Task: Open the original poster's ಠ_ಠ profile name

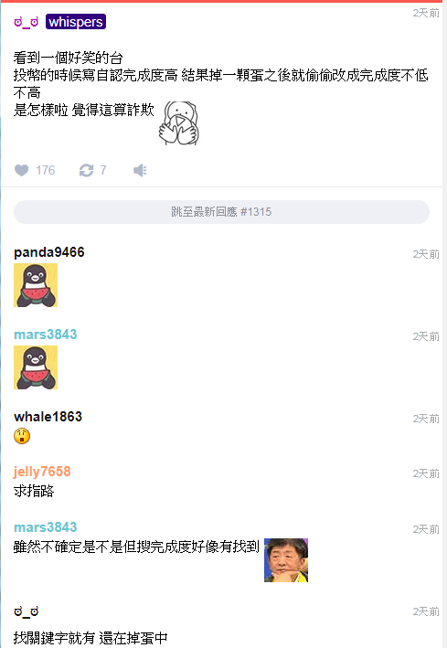Action: pyautogui.click(x=26, y=22)
